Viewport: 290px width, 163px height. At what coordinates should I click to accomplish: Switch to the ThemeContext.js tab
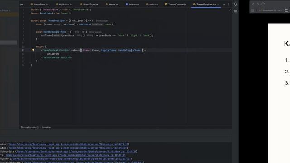[x=175, y=4]
